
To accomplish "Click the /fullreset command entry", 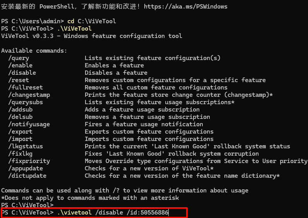I will point(26,88).
